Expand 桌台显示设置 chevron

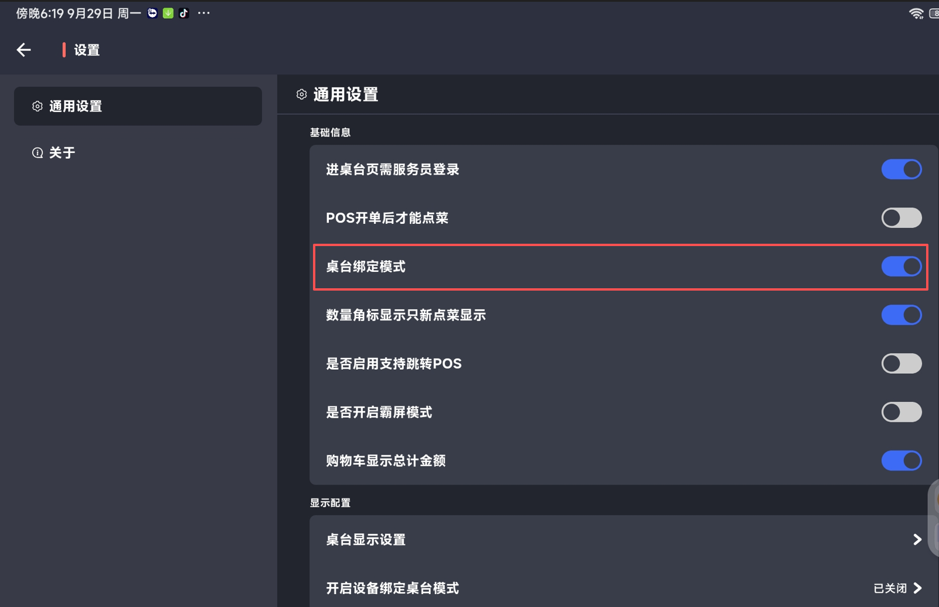[917, 540]
